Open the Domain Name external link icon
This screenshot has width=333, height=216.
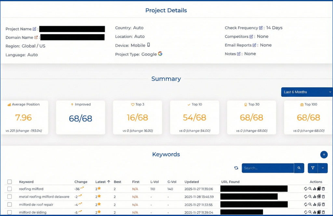36,38
